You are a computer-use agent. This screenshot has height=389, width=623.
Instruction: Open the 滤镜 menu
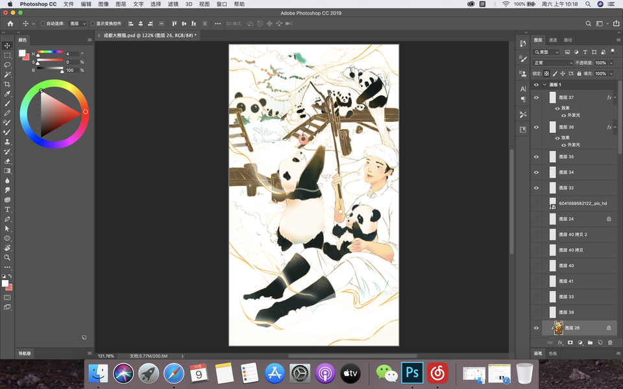pyautogui.click(x=173, y=4)
